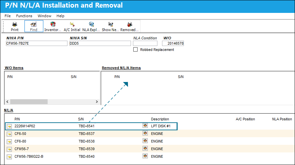Click the Find binoculars icon
The height and width of the screenshot is (165, 295).
tap(33, 24)
